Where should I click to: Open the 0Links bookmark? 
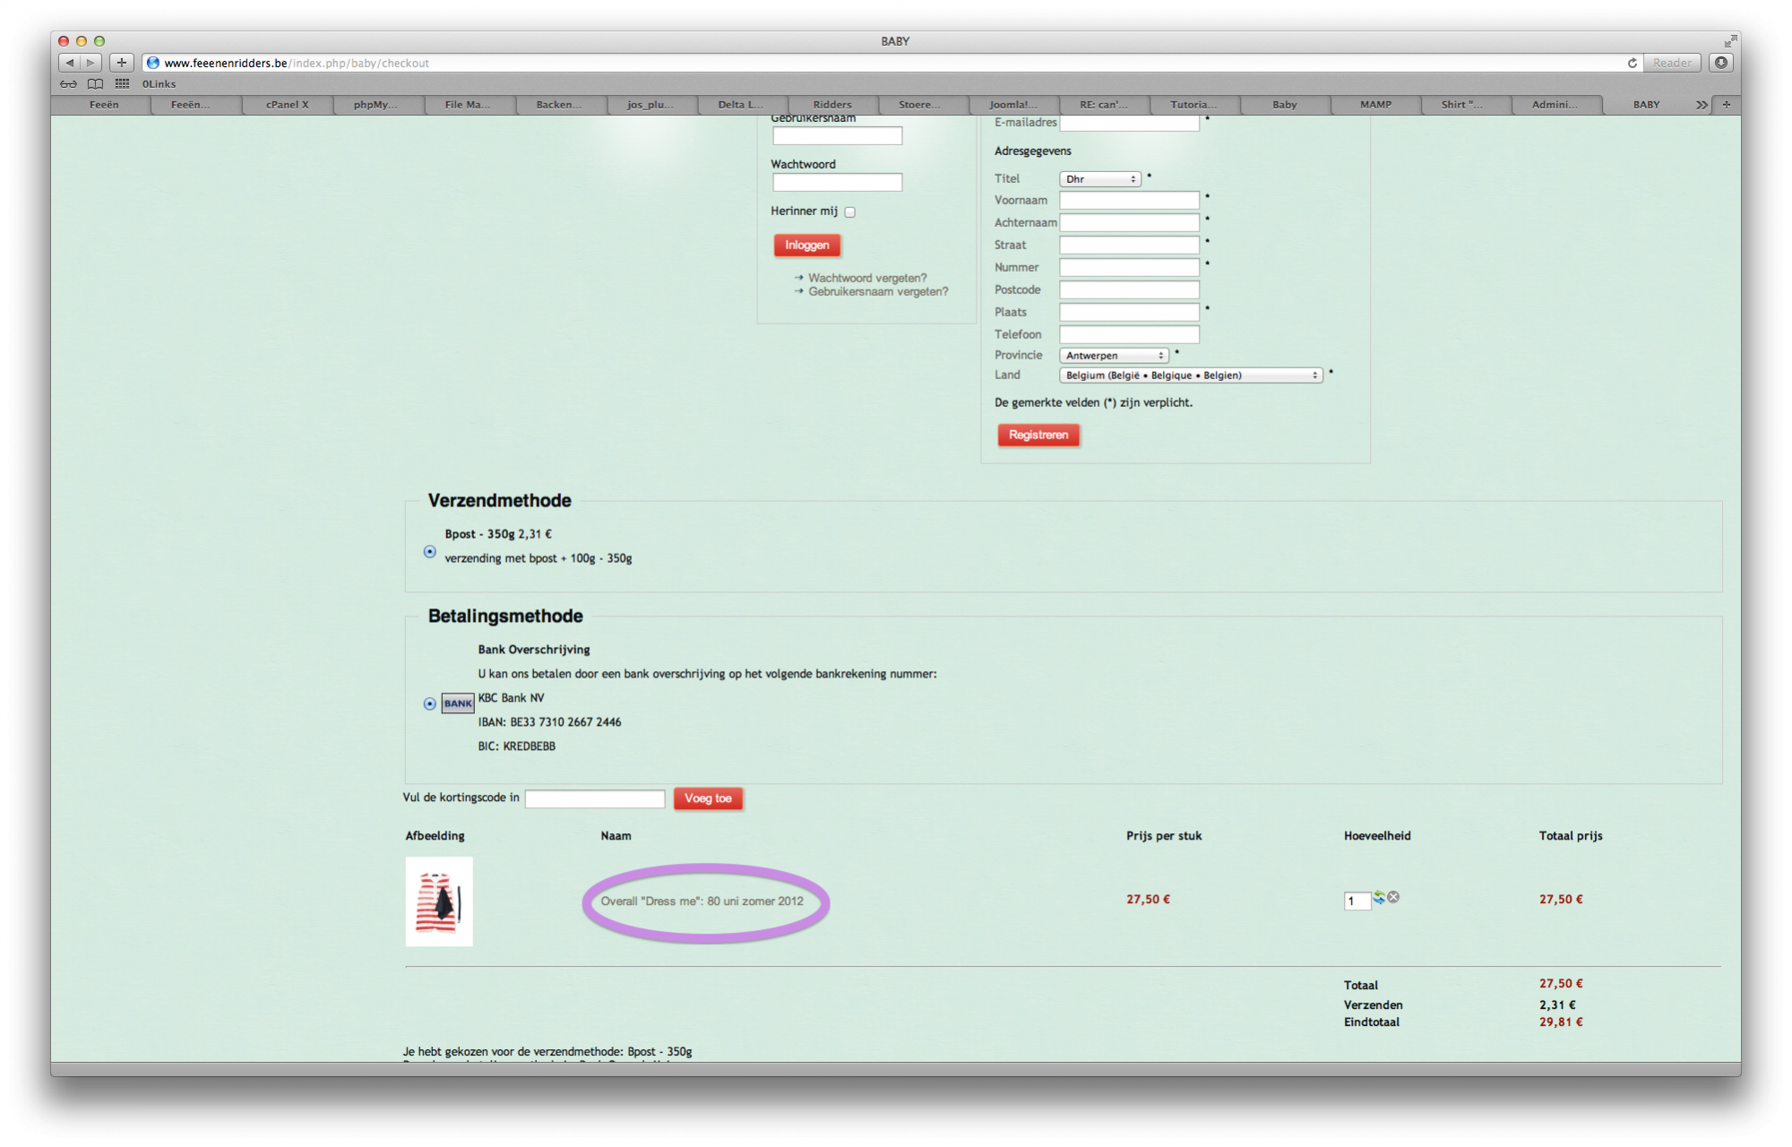click(159, 84)
